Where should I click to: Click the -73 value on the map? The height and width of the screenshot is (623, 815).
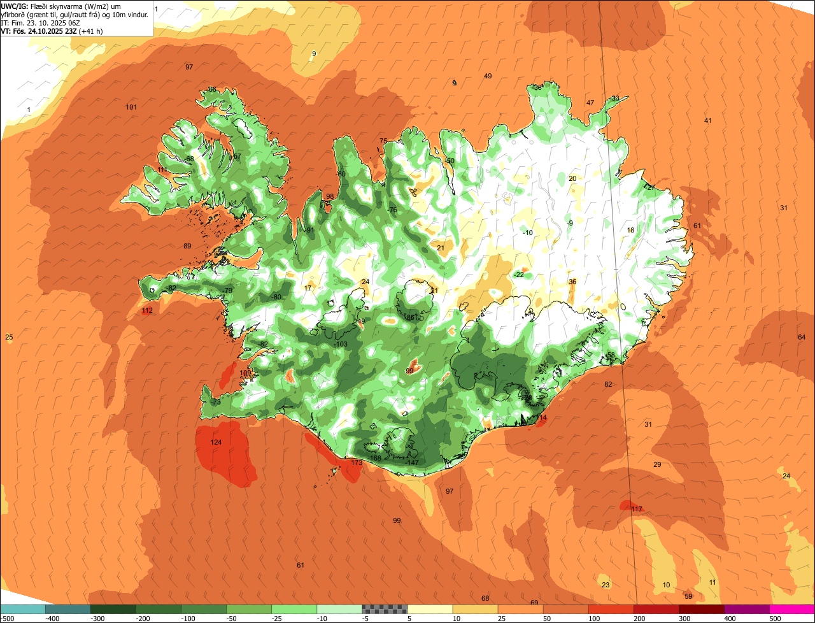[x=216, y=402]
